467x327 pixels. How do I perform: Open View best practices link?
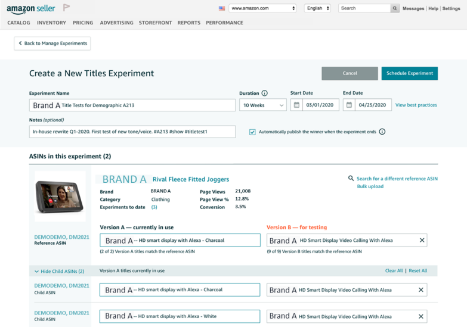tap(416, 105)
